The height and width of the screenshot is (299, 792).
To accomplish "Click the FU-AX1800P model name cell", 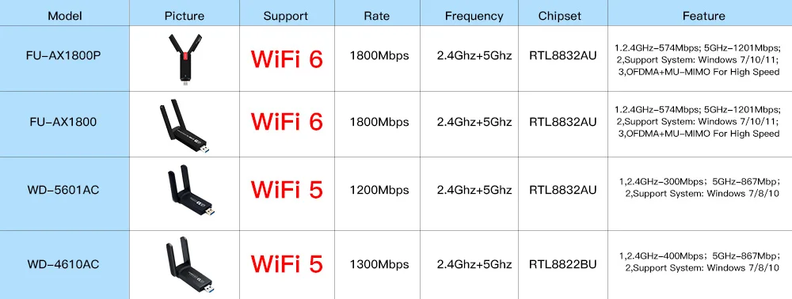I will click(63, 55).
